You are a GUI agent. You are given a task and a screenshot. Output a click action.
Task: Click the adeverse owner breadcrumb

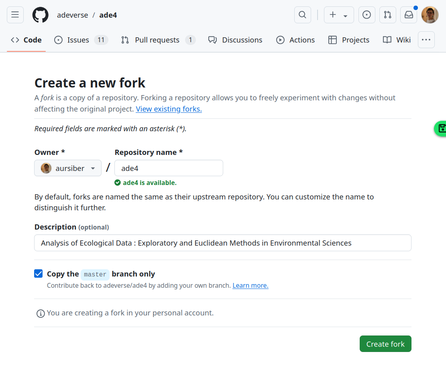point(73,15)
